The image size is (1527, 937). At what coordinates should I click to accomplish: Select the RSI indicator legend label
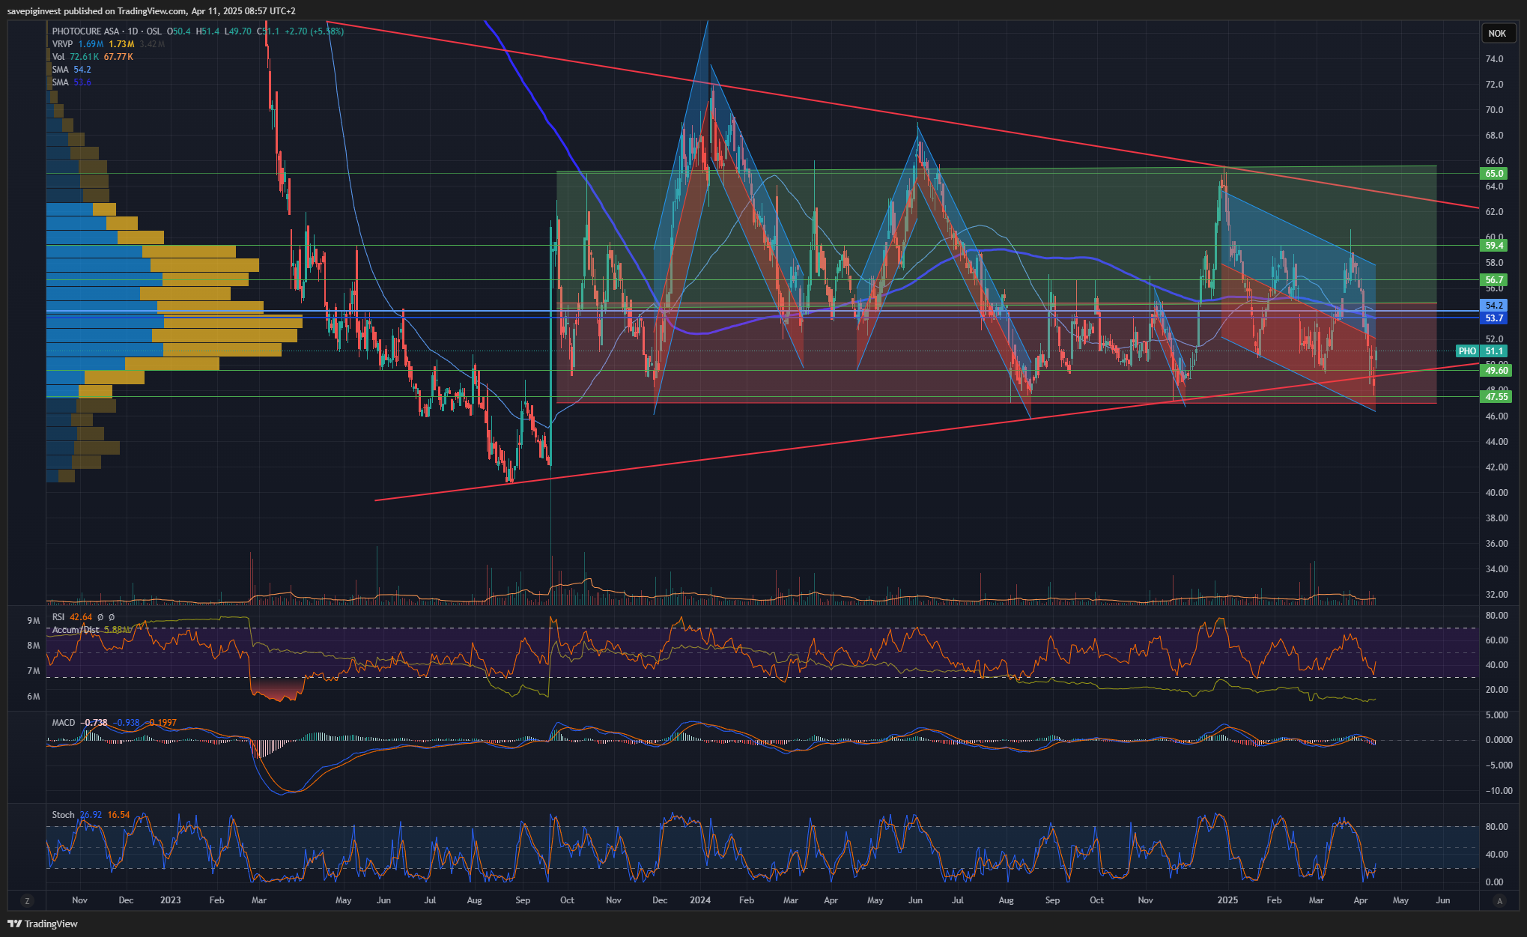(x=58, y=617)
